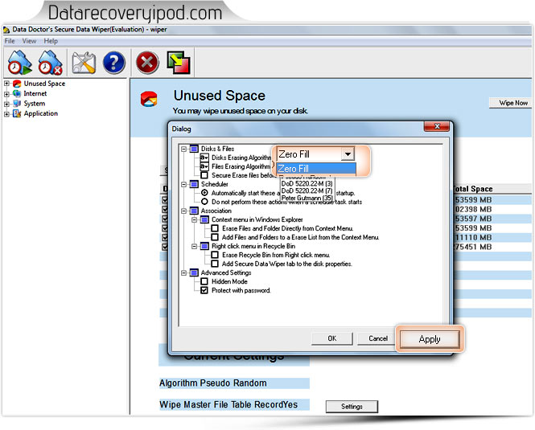Open the Help menu
The width and height of the screenshot is (535, 430).
tap(51, 41)
